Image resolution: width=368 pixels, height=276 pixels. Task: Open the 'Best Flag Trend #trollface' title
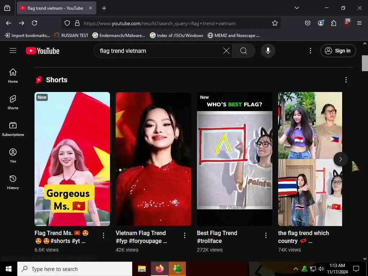(217, 237)
